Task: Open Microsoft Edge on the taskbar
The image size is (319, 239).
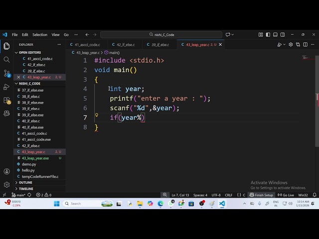Action: pos(160,204)
